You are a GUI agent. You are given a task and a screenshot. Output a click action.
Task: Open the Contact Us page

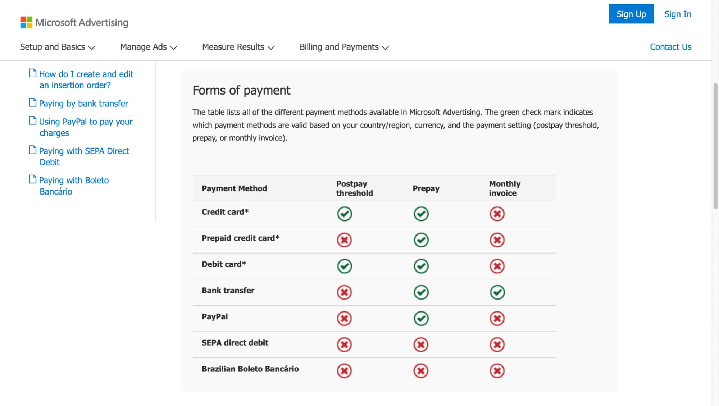670,47
